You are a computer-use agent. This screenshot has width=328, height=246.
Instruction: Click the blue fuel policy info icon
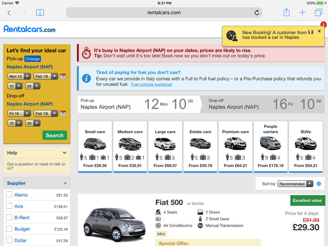click(x=86, y=78)
